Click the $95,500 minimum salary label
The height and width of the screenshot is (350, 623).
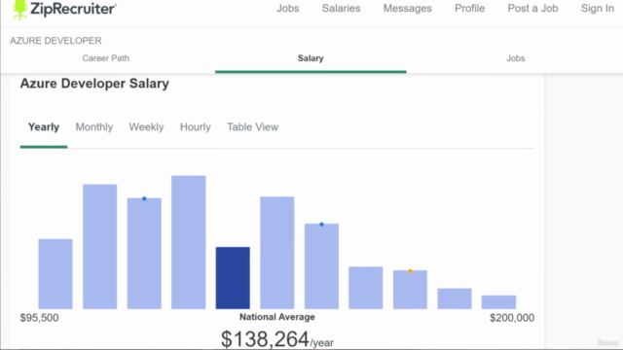click(x=39, y=318)
